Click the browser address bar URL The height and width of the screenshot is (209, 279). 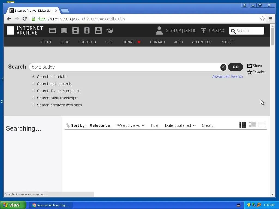(81, 19)
